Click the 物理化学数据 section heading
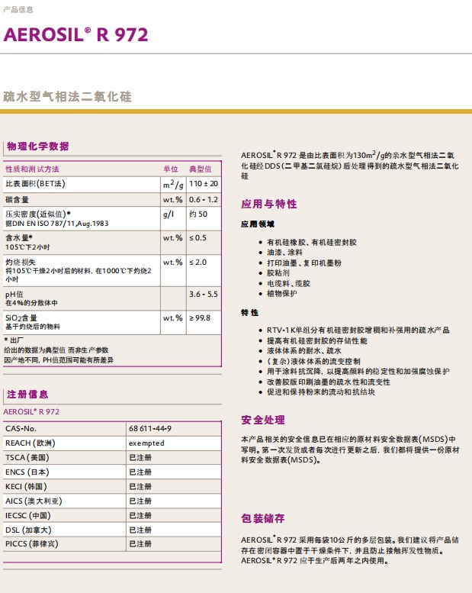This screenshot has width=472, height=593. [37, 146]
